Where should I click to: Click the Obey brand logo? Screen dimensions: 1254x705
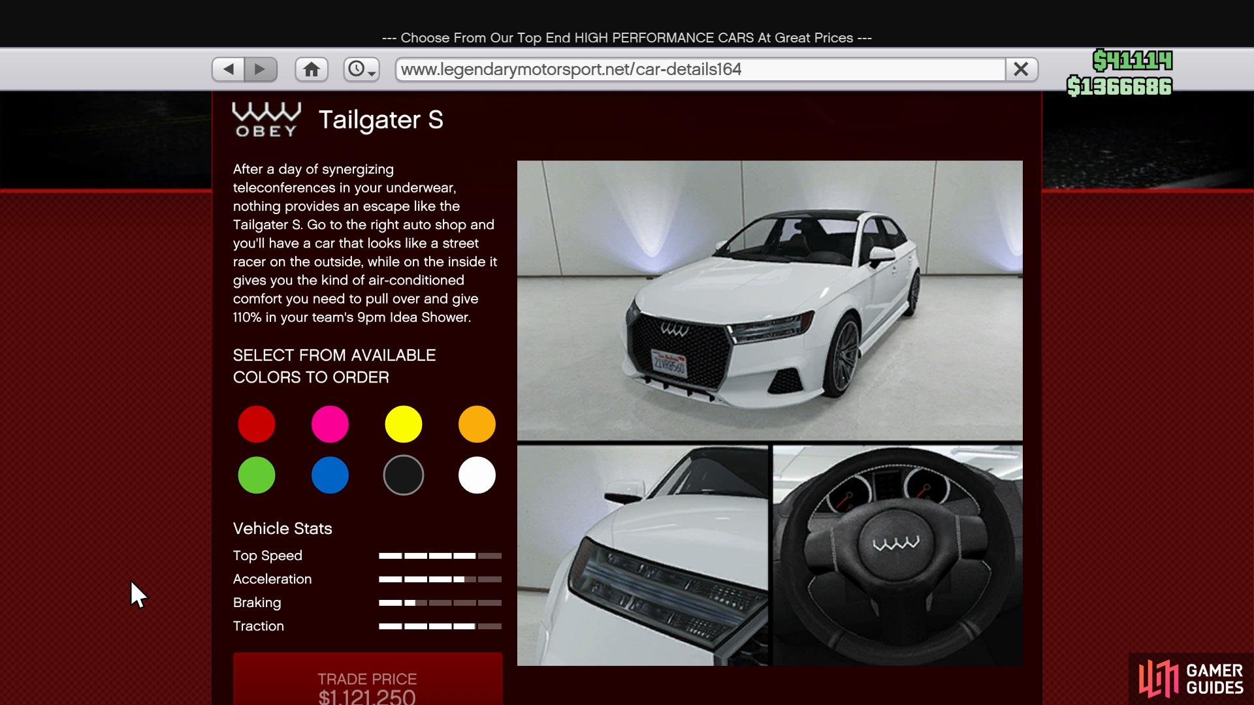pyautogui.click(x=266, y=119)
